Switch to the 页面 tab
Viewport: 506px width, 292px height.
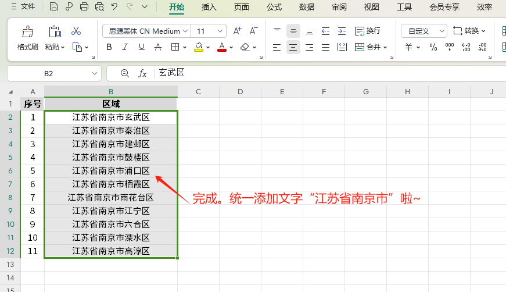point(242,7)
